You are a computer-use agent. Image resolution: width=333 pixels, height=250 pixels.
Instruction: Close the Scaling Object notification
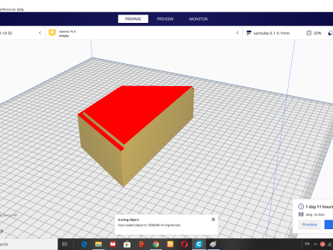[x=213, y=219]
